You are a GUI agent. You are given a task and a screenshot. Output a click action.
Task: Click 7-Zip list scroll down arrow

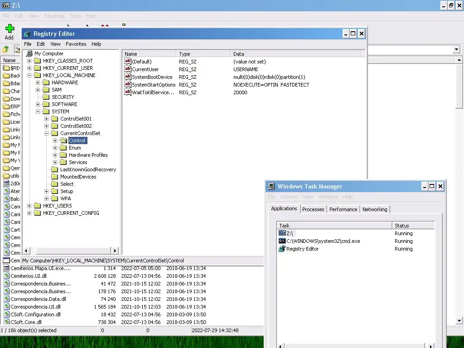[459, 320]
